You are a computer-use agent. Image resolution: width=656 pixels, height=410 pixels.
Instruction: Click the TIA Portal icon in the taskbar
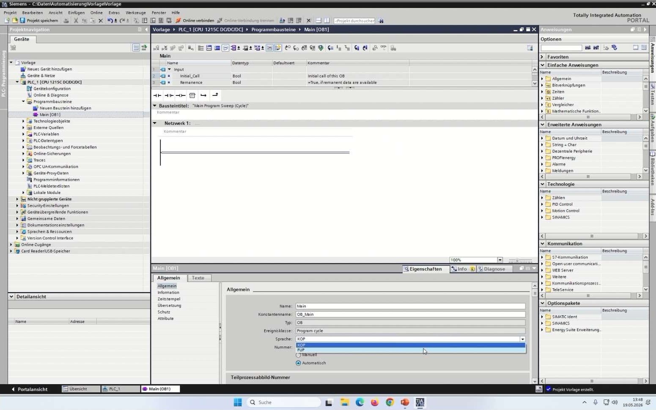[x=420, y=402]
